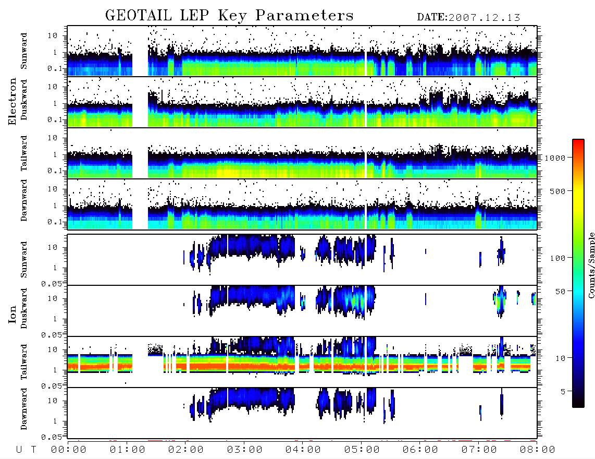The width and height of the screenshot is (595, 459).
Task: Pick the Ion "Tailward" panel label
Action: [24, 362]
